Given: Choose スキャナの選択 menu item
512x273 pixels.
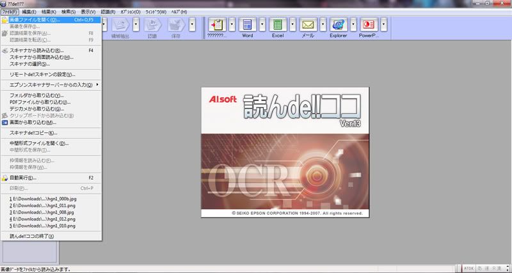Looking at the screenshot, I should tap(51, 64).
